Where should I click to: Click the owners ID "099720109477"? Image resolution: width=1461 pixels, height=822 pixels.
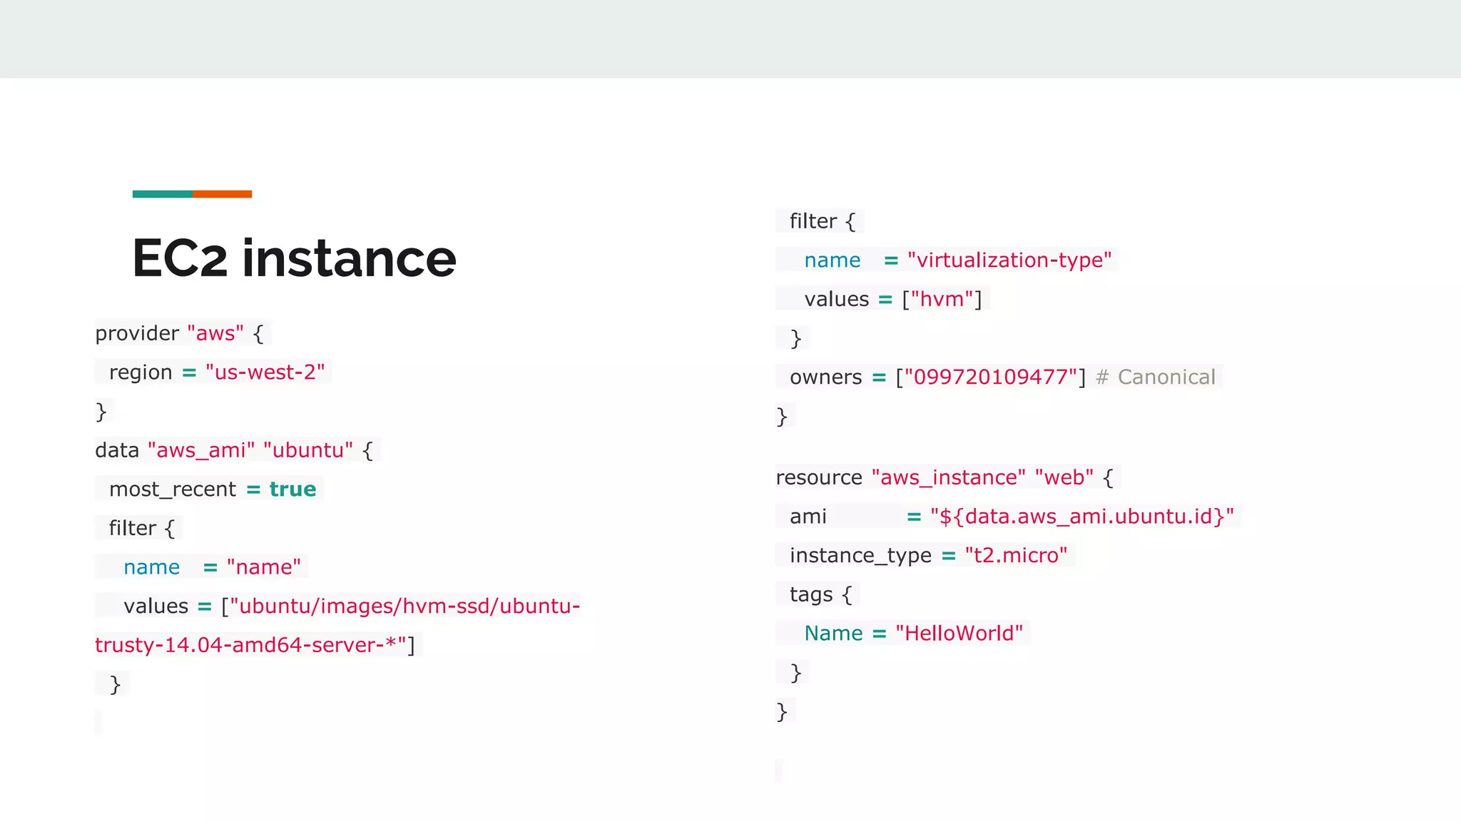[990, 377]
